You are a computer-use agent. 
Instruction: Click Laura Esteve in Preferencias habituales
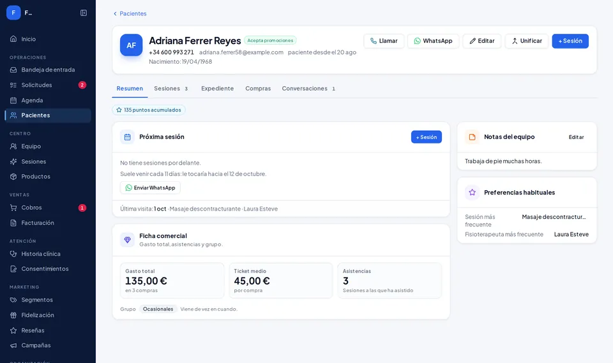click(x=571, y=234)
